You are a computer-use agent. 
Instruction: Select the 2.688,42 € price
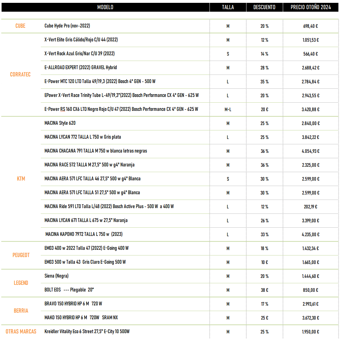(311, 68)
